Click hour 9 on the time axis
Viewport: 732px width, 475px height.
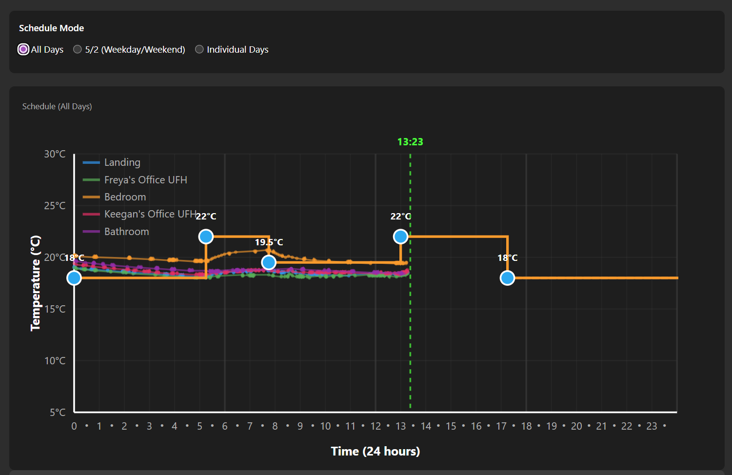(x=300, y=426)
